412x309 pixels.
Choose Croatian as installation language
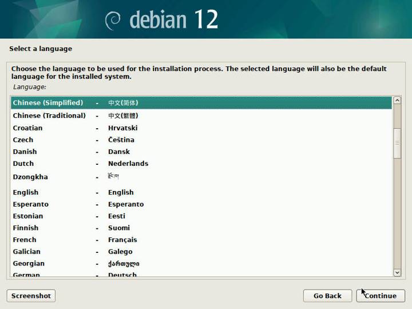(27, 128)
